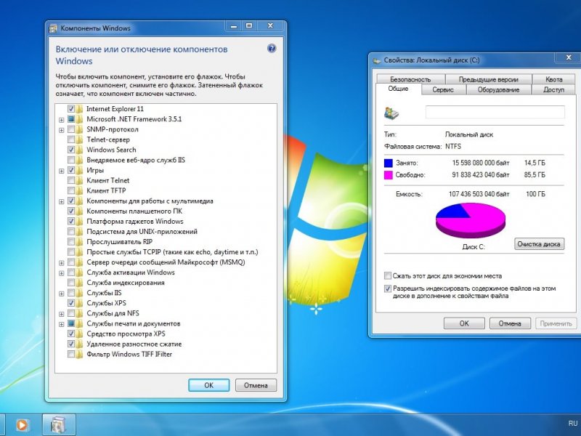Click the blue Занято color swatch

pos(388,163)
